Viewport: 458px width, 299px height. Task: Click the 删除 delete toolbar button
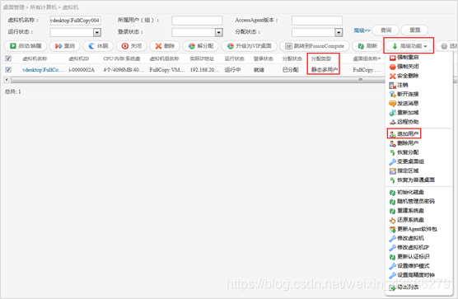[165, 46]
